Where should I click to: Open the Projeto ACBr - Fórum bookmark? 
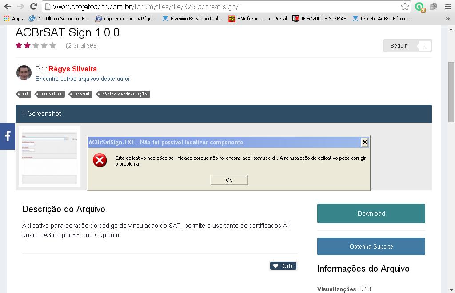[382, 19]
